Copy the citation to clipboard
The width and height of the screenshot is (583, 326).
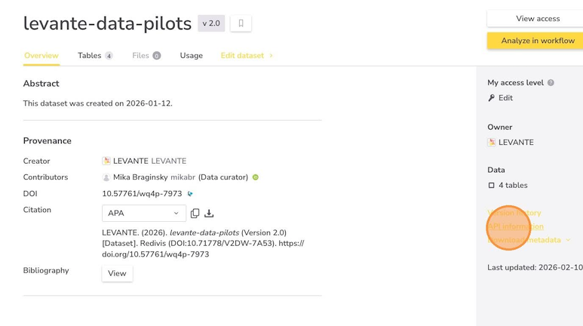tap(195, 214)
